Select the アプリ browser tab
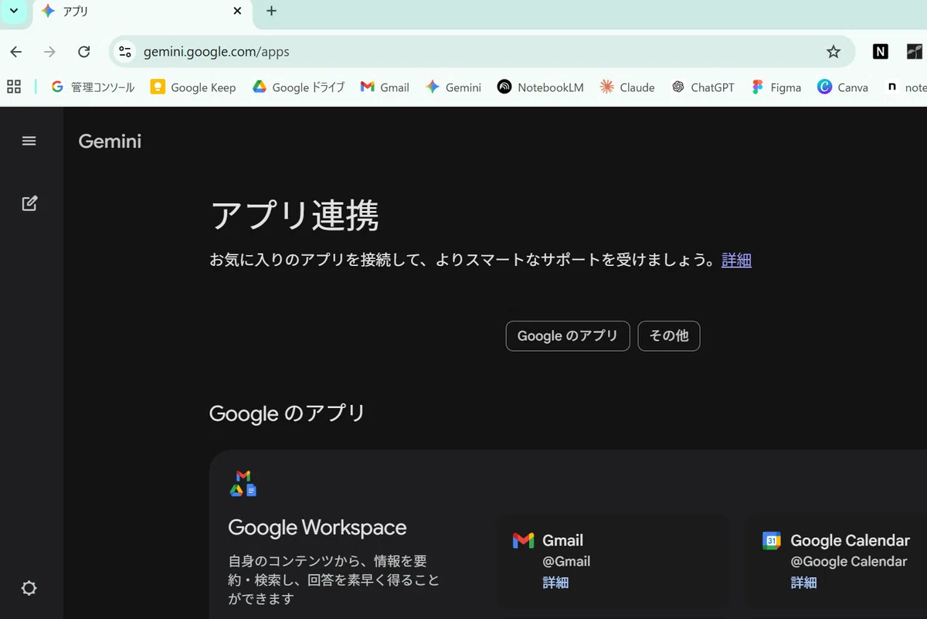This screenshot has height=619, width=927. (x=141, y=12)
